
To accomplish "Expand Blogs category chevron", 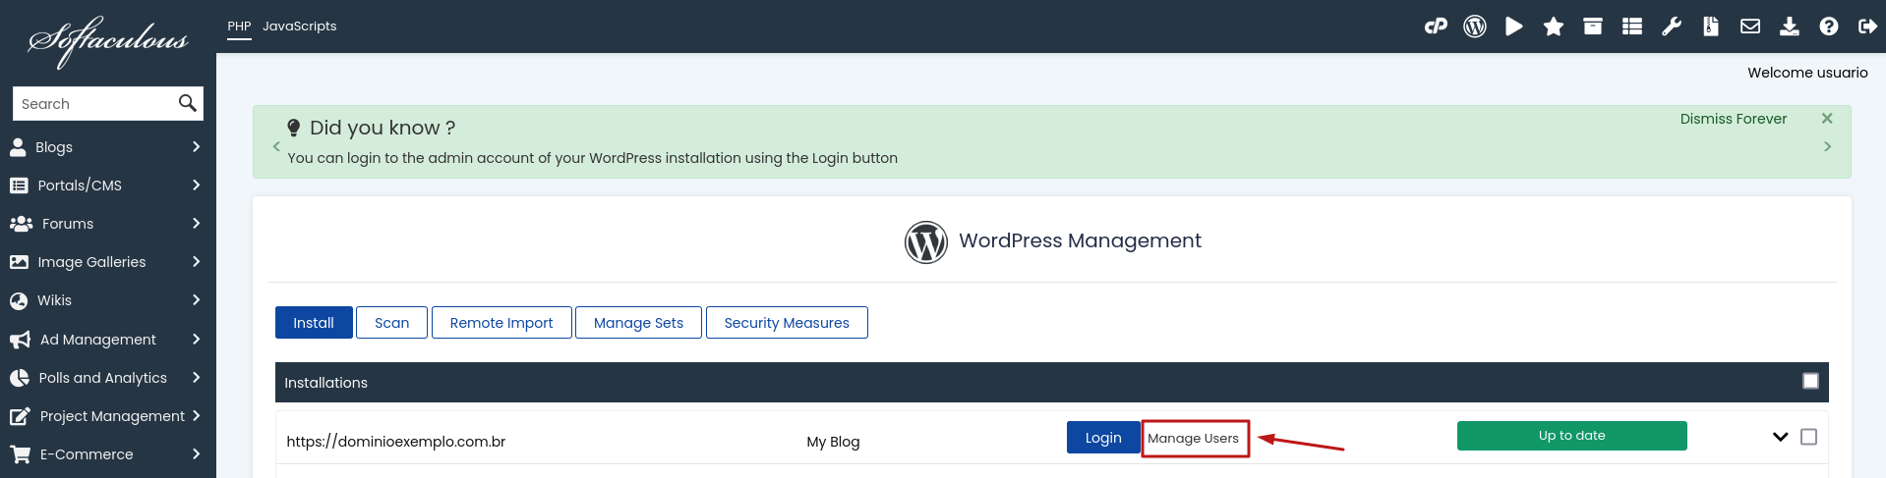I will click(196, 147).
